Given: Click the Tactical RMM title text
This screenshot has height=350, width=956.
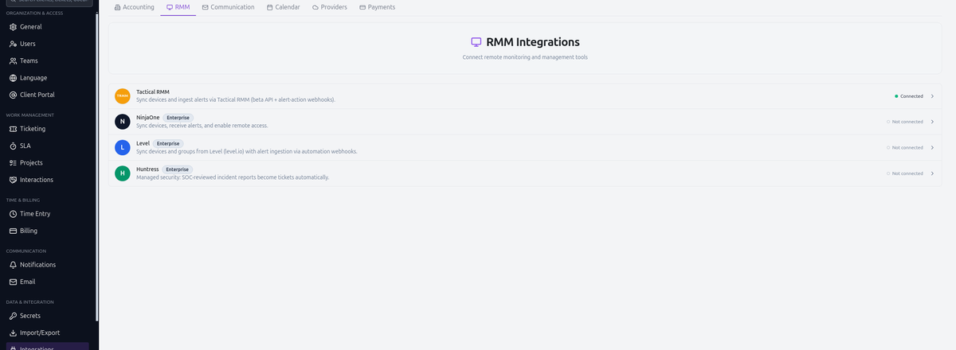Looking at the screenshot, I should (x=153, y=92).
